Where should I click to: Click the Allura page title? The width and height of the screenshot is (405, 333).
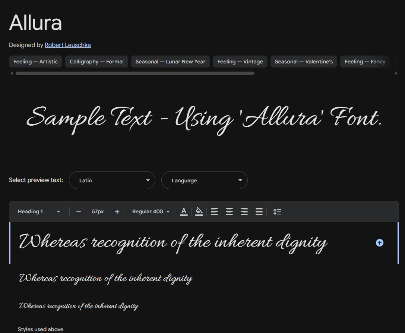click(35, 22)
